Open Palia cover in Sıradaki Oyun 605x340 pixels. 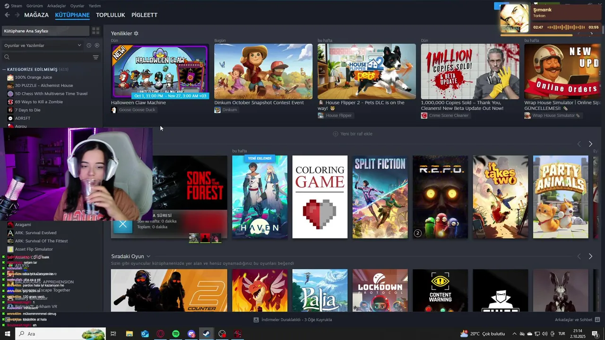pyautogui.click(x=320, y=290)
